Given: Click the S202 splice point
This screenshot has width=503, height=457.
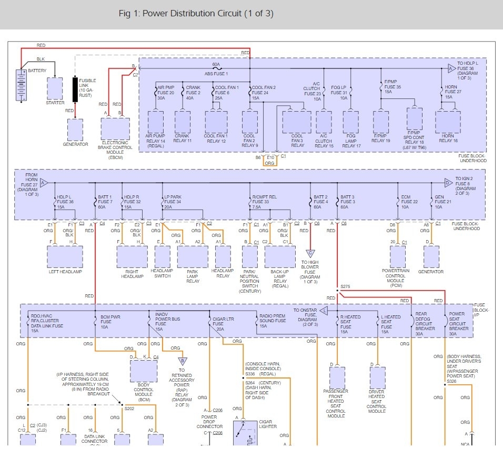Looking at the screenshot, I should (x=122, y=405).
